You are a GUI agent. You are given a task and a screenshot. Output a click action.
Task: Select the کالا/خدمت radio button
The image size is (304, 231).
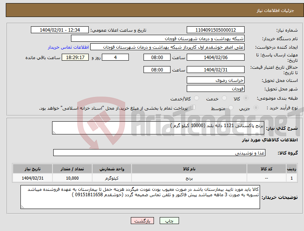(197, 98)
